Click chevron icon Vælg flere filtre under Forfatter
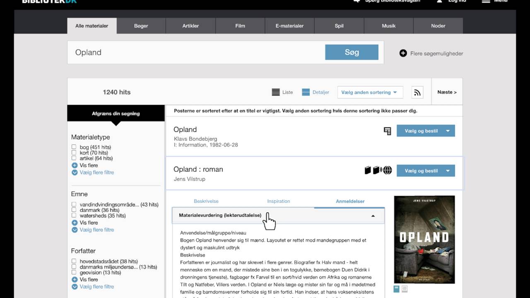Image resolution: width=530 pixels, height=298 pixels. (75, 286)
